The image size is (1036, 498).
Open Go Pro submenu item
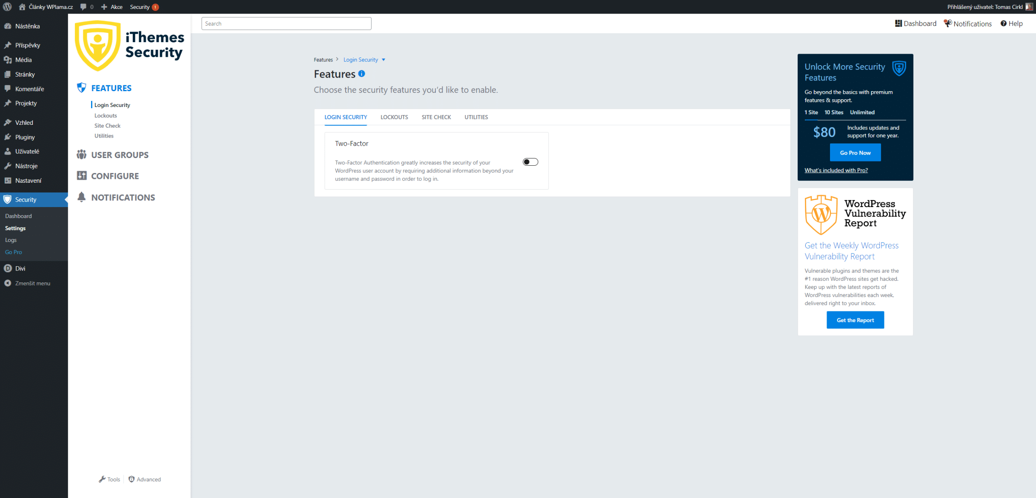pyautogui.click(x=13, y=252)
